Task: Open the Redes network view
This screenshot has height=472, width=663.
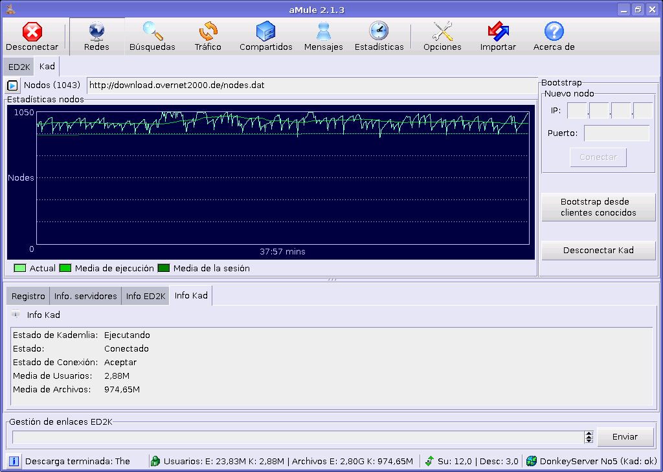Action: tap(96, 36)
